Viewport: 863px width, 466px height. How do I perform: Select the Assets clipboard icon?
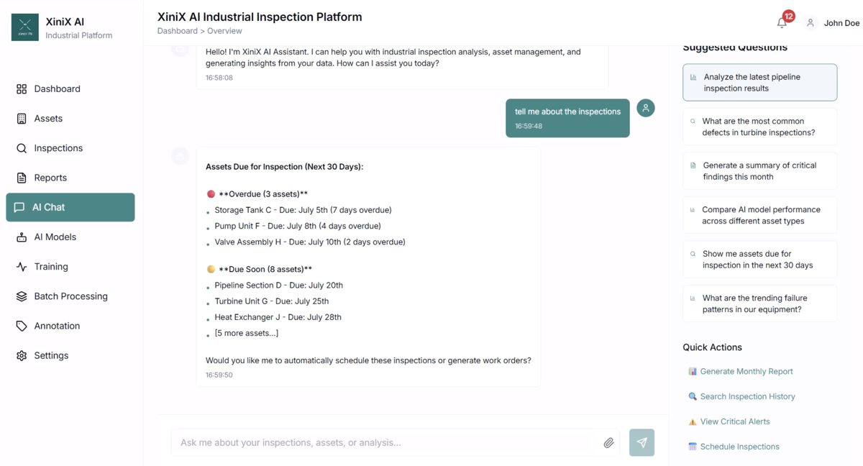pyautogui.click(x=21, y=118)
